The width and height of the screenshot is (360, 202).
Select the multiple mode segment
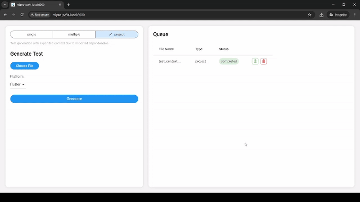[x=74, y=35]
